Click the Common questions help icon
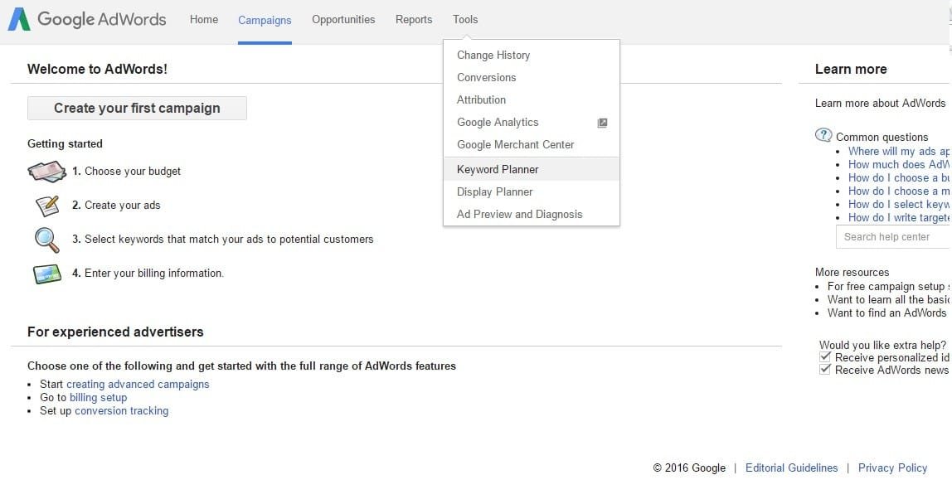 (823, 135)
